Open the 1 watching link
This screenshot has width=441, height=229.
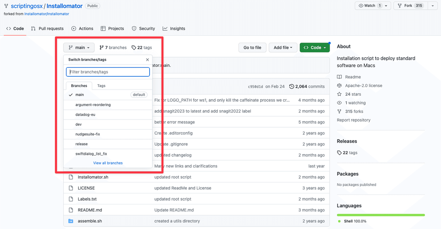(355, 103)
